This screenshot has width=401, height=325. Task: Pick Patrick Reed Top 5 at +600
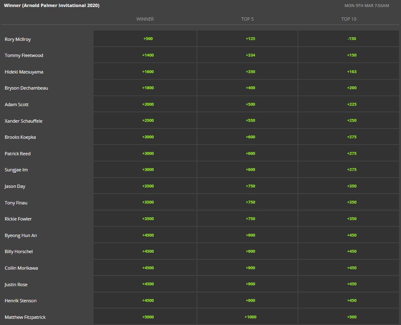point(247,153)
